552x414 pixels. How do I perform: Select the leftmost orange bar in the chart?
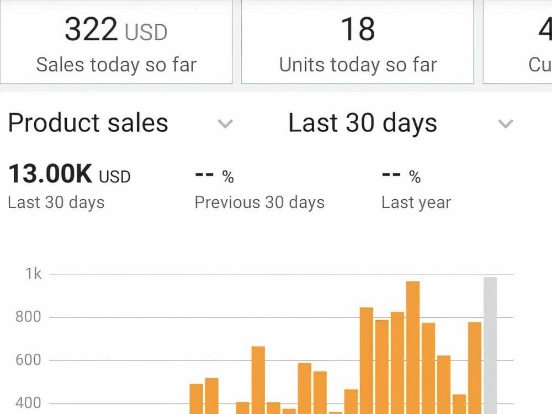[196, 399]
